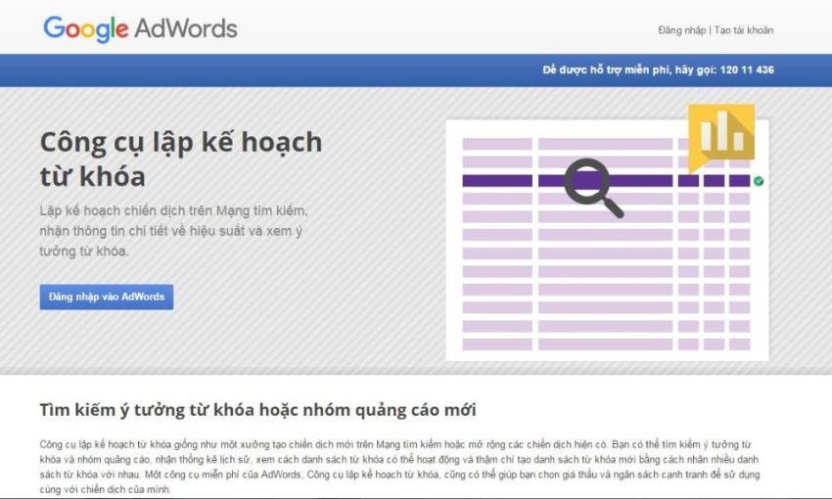Image resolution: width=832 pixels, height=499 pixels.
Task: Click the support phone number 120 11 436
Action: click(x=747, y=70)
